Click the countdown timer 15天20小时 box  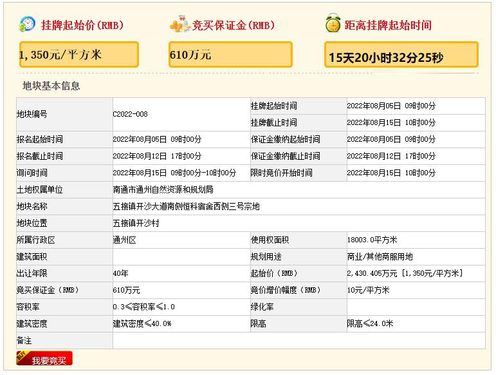pos(401,55)
